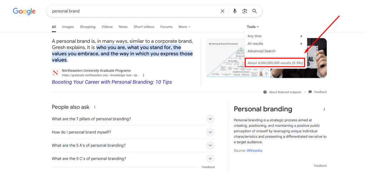Click Feedback in Personal branding panel

(320, 166)
